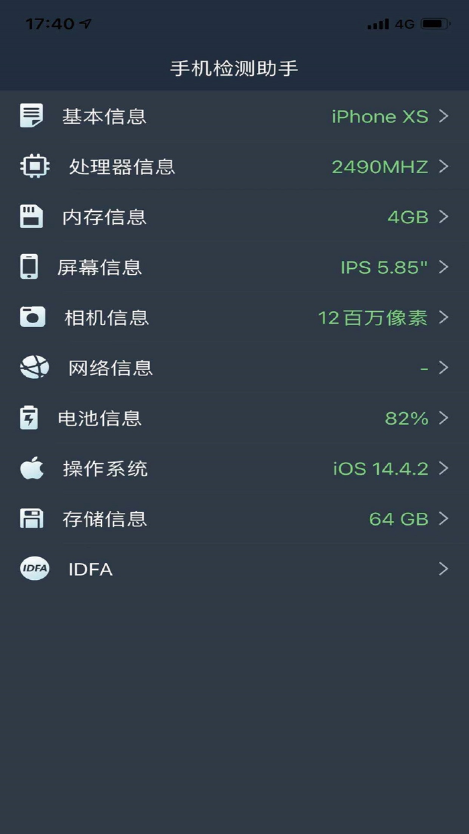Click the 内存信息 memory card icon
This screenshot has width=469, height=834.
click(x=30, y=217)
